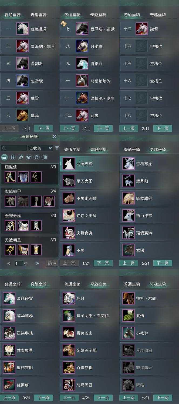
Task: Choose the 红梅悬芳 horse portrait
Action: [x=22, y=29]
